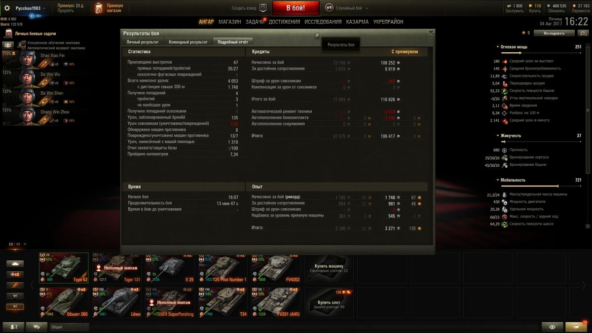
Task: Click the turret traverse speed icon
Action: pos(505,91)
